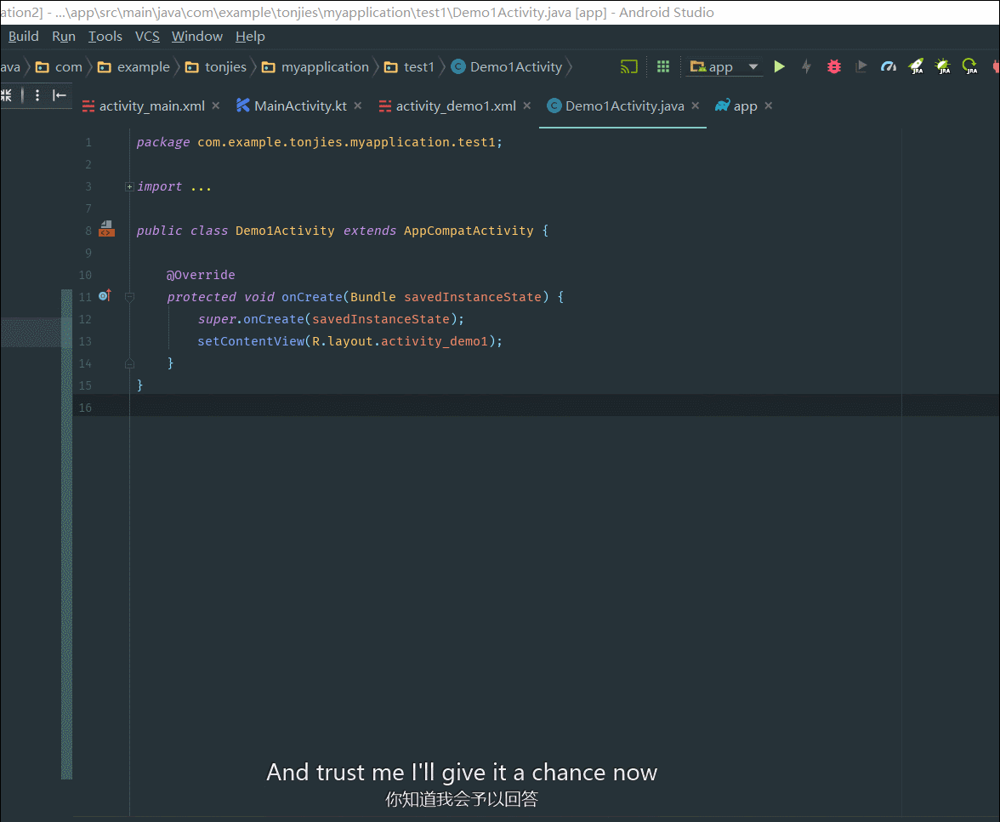The width and height of the screenshot is (1000, 822).
Task: Click the Demo1Activity class icon in breadcrumb
Action: pos(457,66)
